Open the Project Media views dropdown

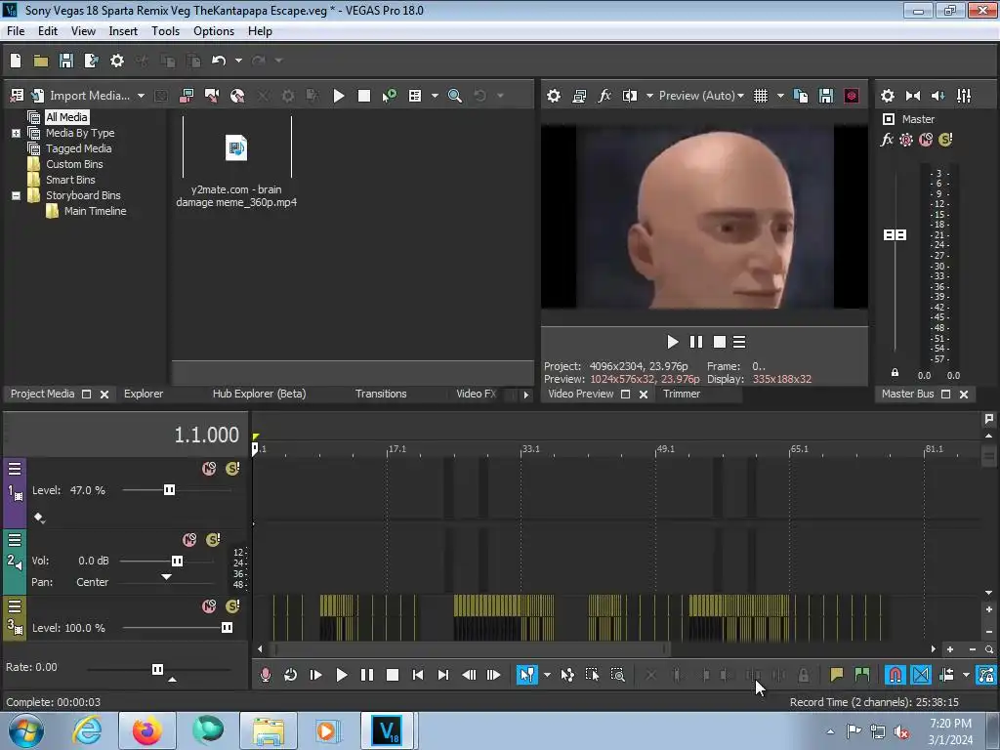(x=435, y=96)
